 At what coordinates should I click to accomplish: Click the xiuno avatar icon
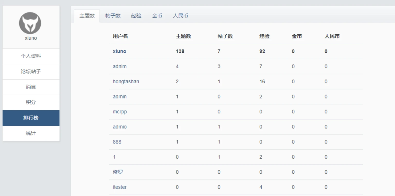(30, 23)
